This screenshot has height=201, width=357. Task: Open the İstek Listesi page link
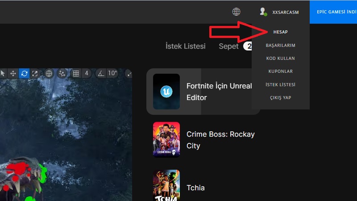click(x=185, y=46)
